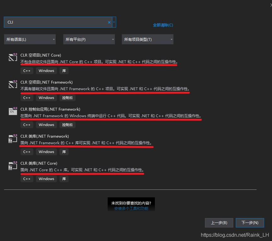The height and width of the screenshot is (241, 272).
Task: Click C++ tag under CLR 空项目(.NET Core)
Action: 27,71
